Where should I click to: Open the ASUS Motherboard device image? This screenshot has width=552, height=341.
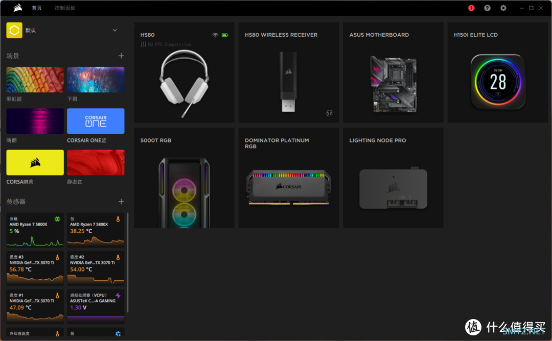click(x=393, y=84)
